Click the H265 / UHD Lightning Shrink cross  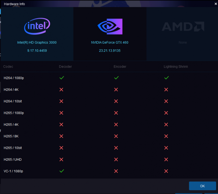[166, 159]
